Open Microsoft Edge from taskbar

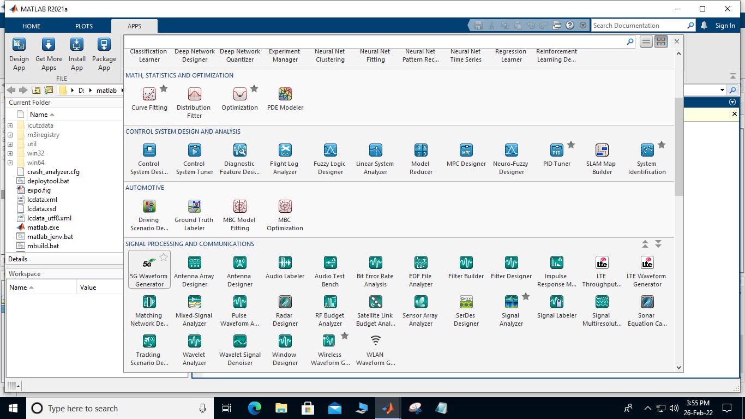click(254, 408)
